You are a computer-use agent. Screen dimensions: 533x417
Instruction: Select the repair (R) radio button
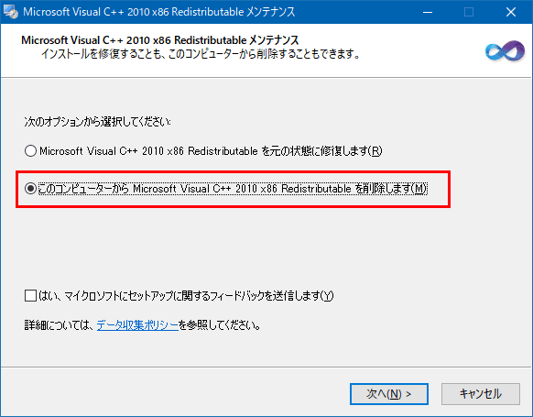click(30, 150)
